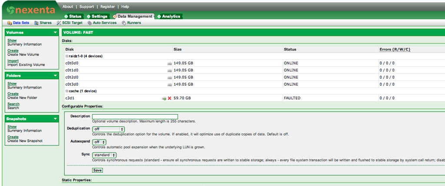Image resolution: width=445 pixels, height=186 pixels.
Task: Click the disk icon for c0t0d0
Action: pyautogui.click(x=169, y=63)
